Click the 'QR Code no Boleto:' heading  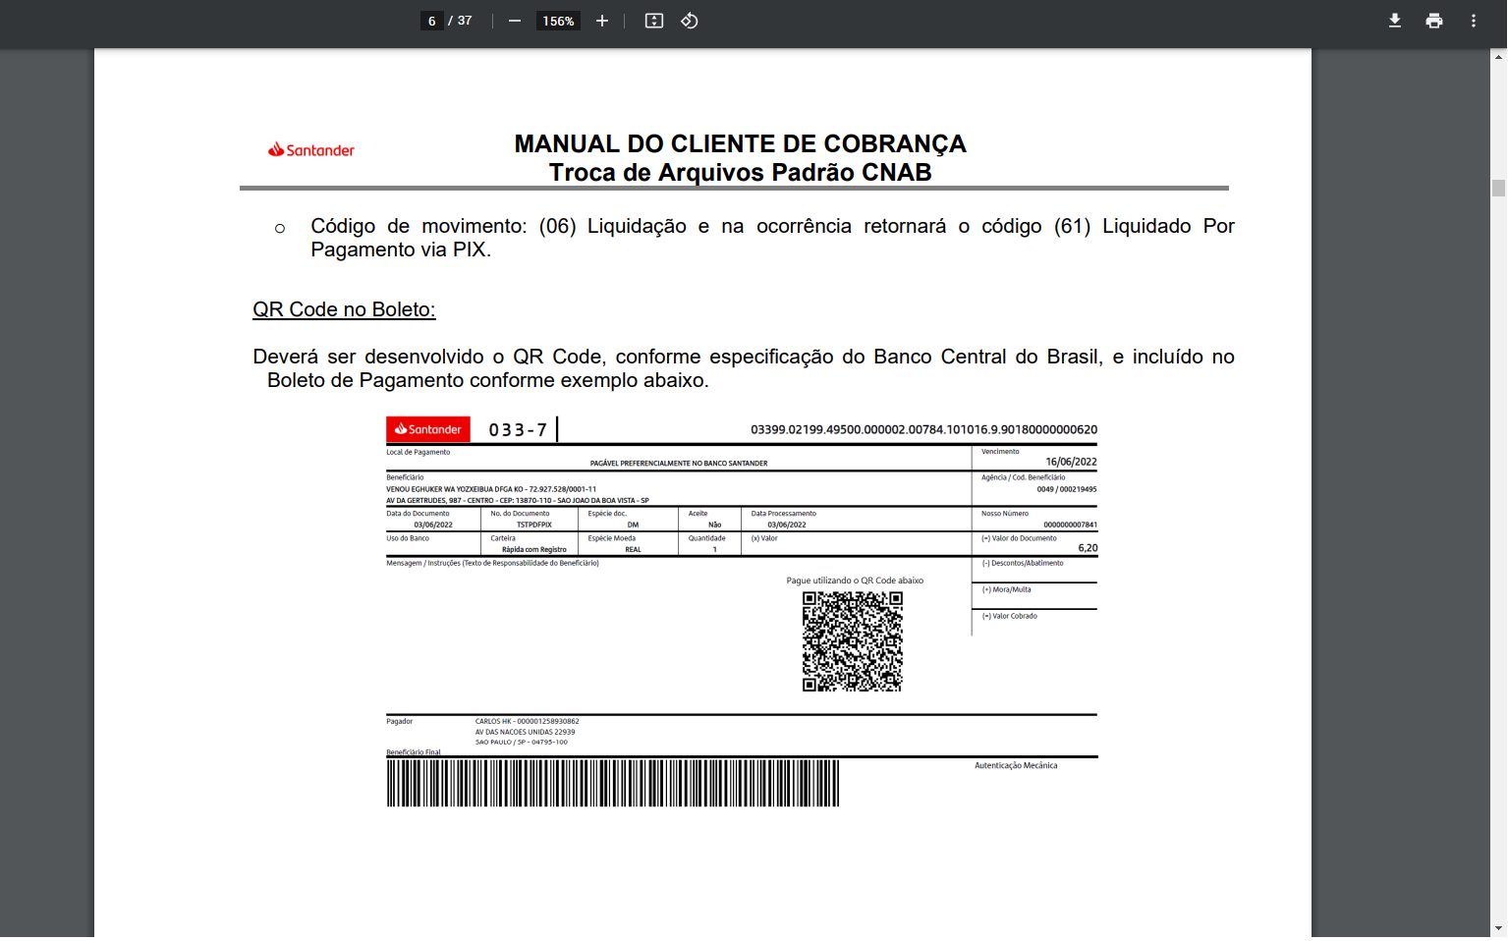pyautogui.click(x=344, y=309)
